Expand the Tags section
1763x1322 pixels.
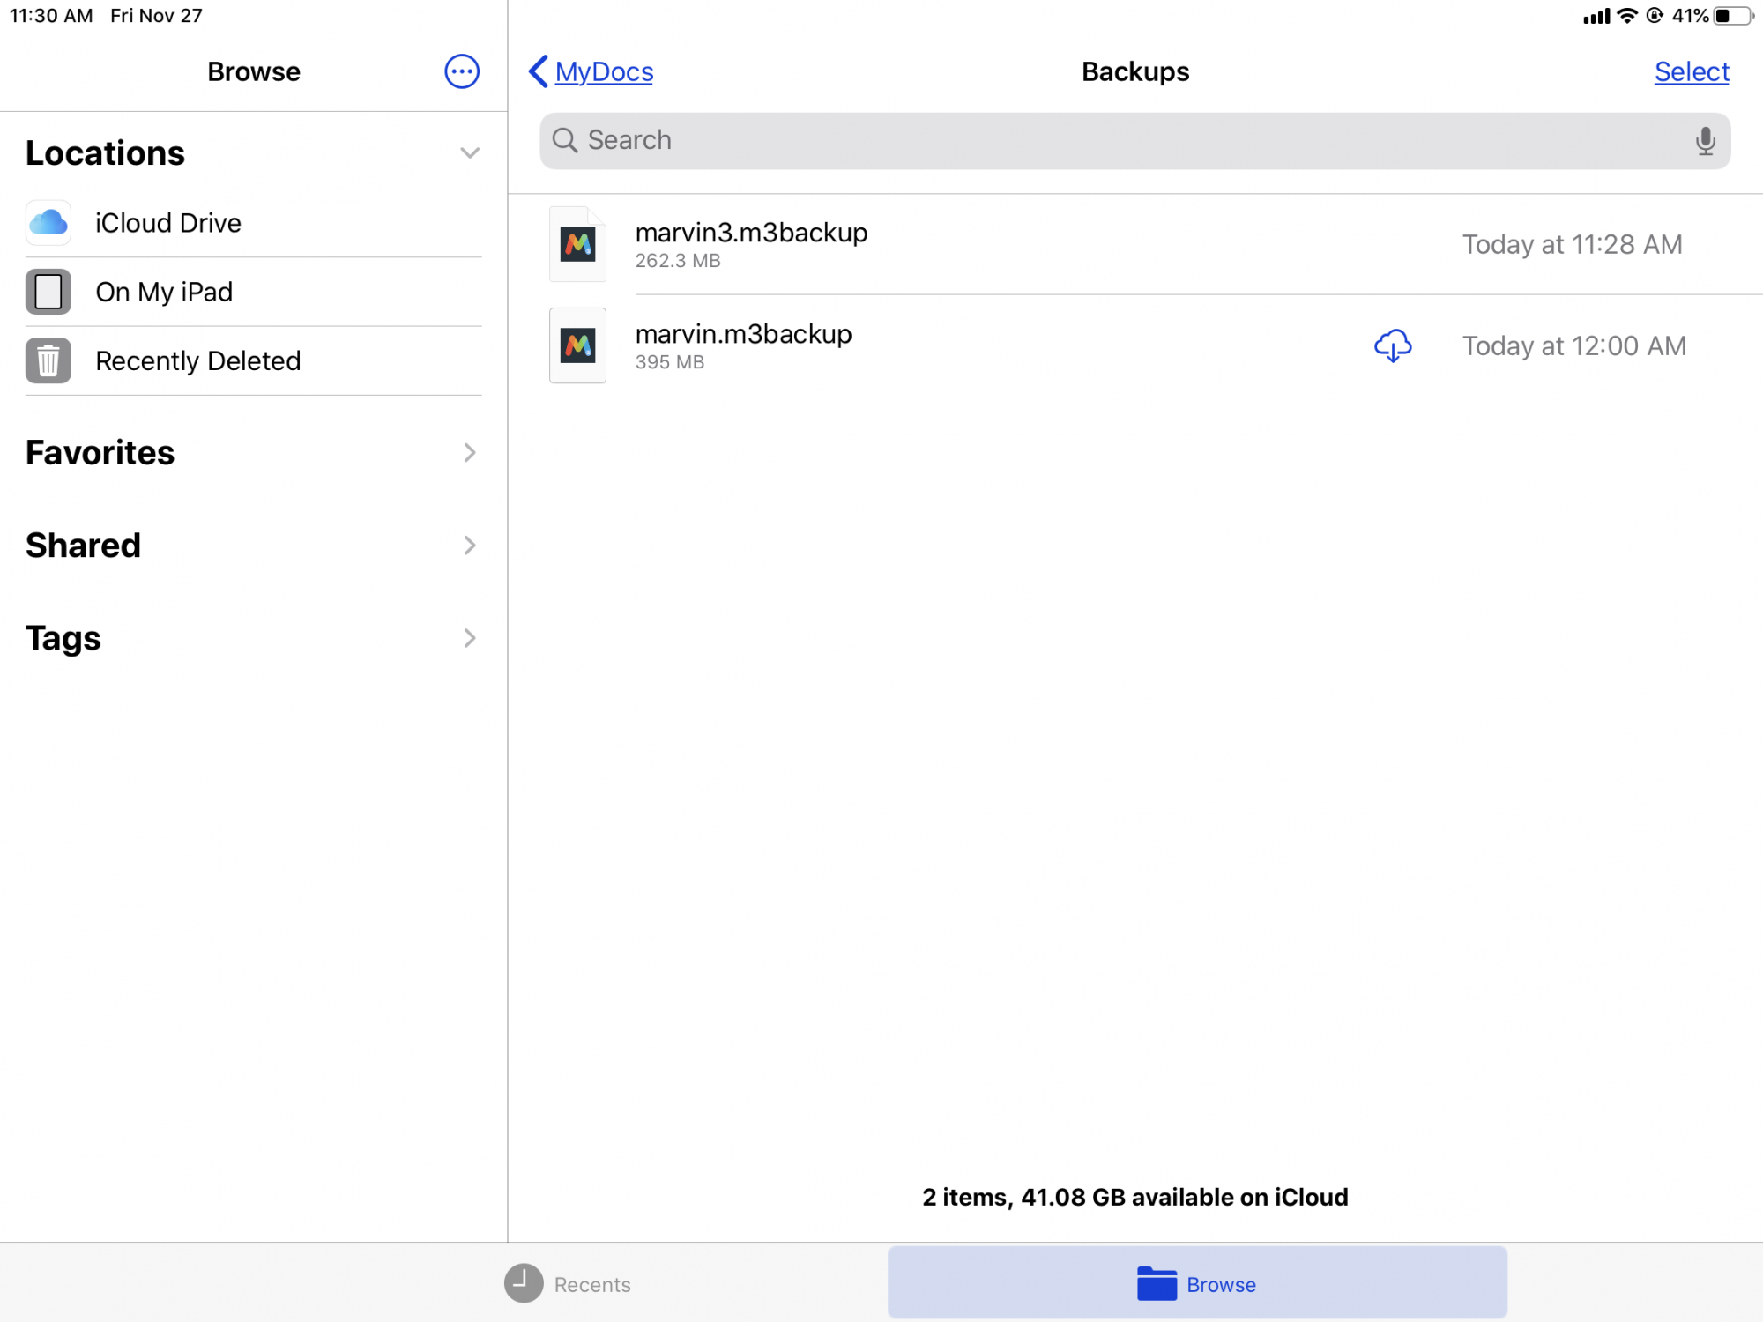coord(469,638)
